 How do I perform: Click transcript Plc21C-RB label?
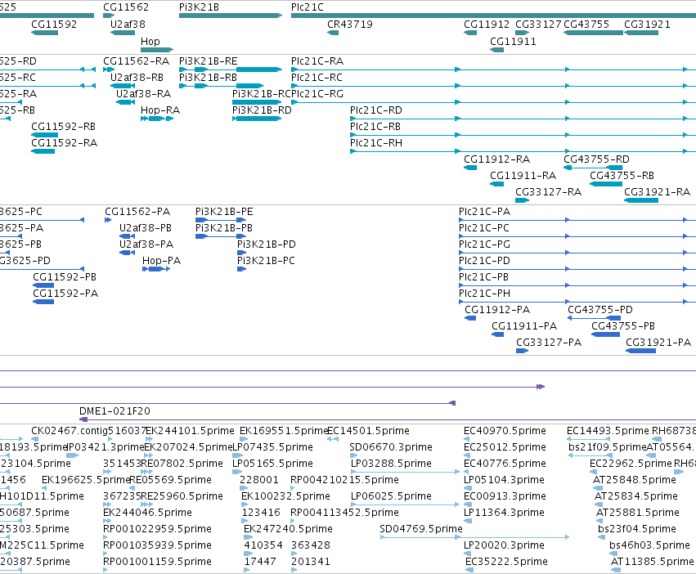[x=375, y=127]
